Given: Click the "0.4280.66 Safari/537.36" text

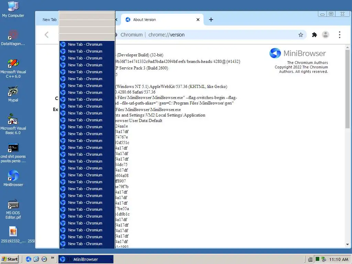Looking at the screenshot, I should [135, 92].
